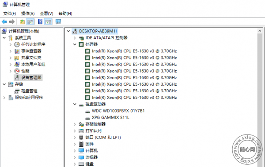Viewport: 265px width, 167px height.
Task: Expand the 打印队列 category arrow
Action: tap(75, 131)
